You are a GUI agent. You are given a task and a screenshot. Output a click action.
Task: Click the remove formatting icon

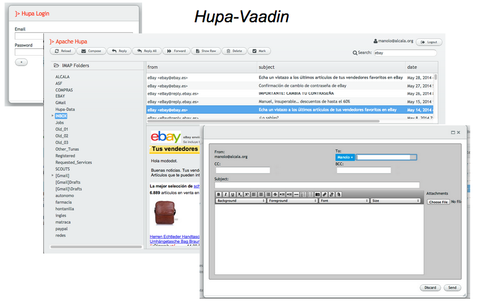pyautogui.click(x=339, y=194)
